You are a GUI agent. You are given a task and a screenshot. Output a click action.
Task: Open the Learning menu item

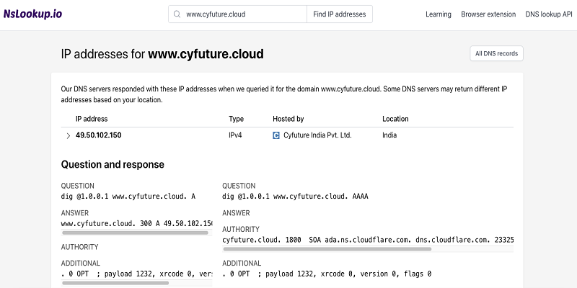click(438, 14)
